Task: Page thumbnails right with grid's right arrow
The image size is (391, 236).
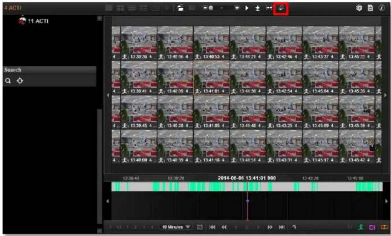Action: [x=385, y=95]
